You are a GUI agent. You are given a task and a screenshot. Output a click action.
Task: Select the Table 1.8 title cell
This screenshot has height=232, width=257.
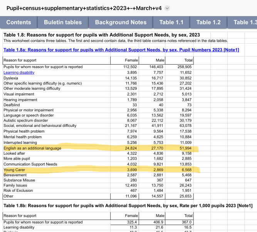click(102, 35)
